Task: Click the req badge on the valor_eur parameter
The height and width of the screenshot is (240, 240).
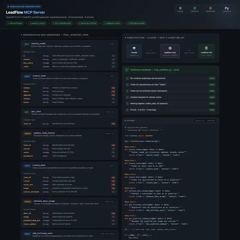Action: [113, 185]
